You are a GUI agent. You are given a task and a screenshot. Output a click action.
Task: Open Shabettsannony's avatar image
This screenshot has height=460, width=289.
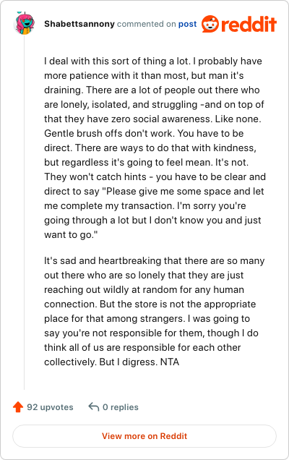click(x=25, y=23)
